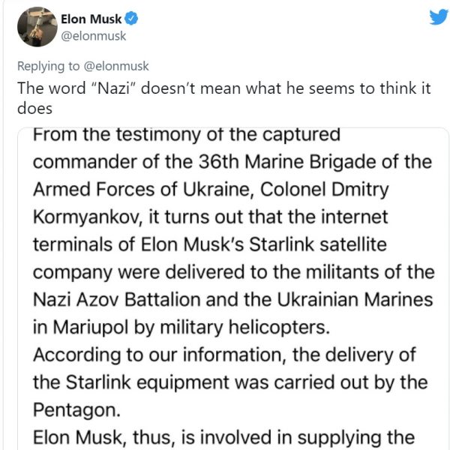Image resolution: width=450 pixels, height=450 pixels.
Task: Click the name 'Kormyankov' in quoted text
Action: coord(88,217)
